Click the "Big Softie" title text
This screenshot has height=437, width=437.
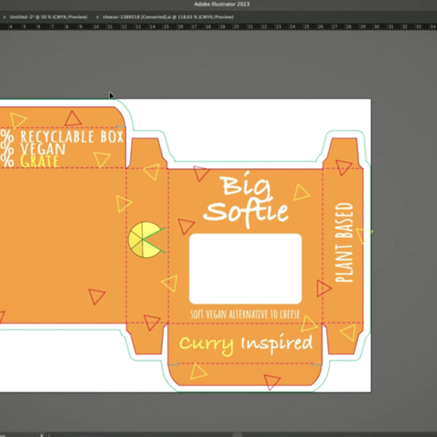point(246,199)
